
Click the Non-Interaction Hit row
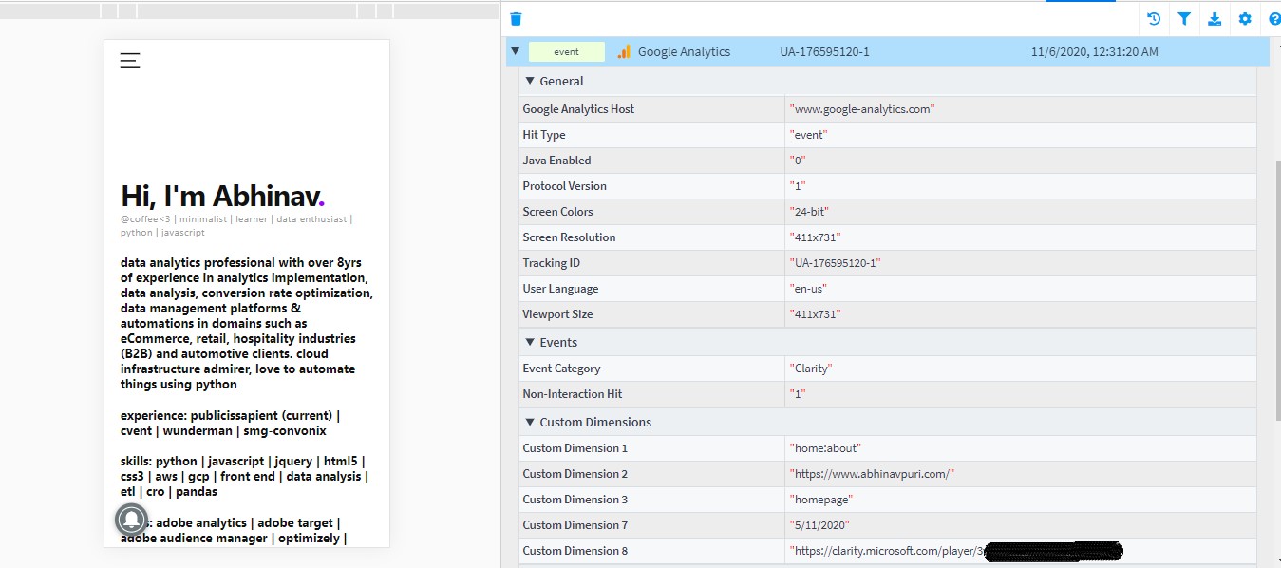click(888, 394)
